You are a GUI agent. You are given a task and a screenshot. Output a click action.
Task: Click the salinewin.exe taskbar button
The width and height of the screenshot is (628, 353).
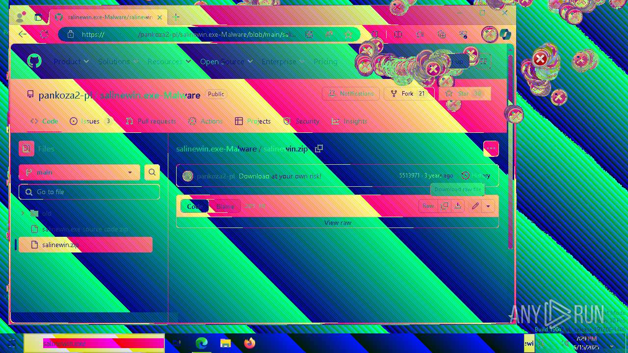94,343
